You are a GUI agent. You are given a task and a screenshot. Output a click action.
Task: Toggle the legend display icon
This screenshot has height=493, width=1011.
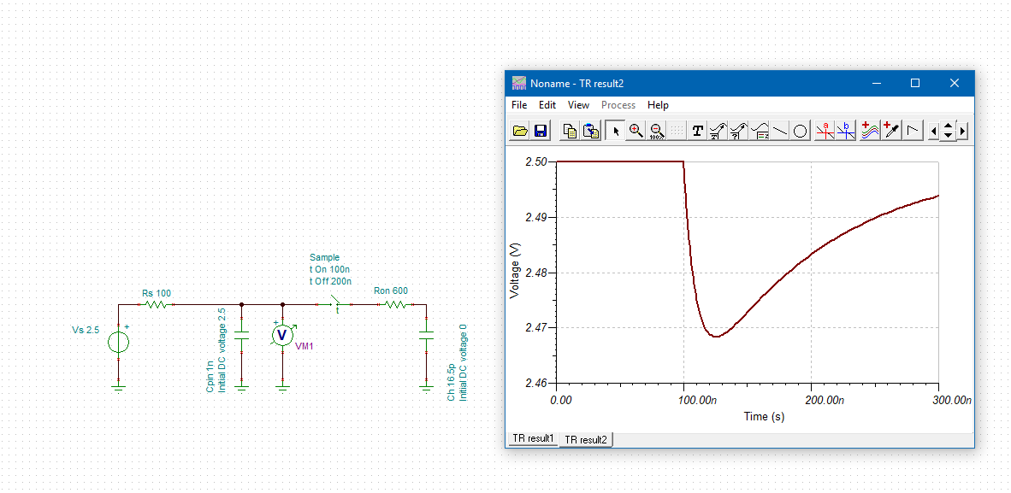759,130
